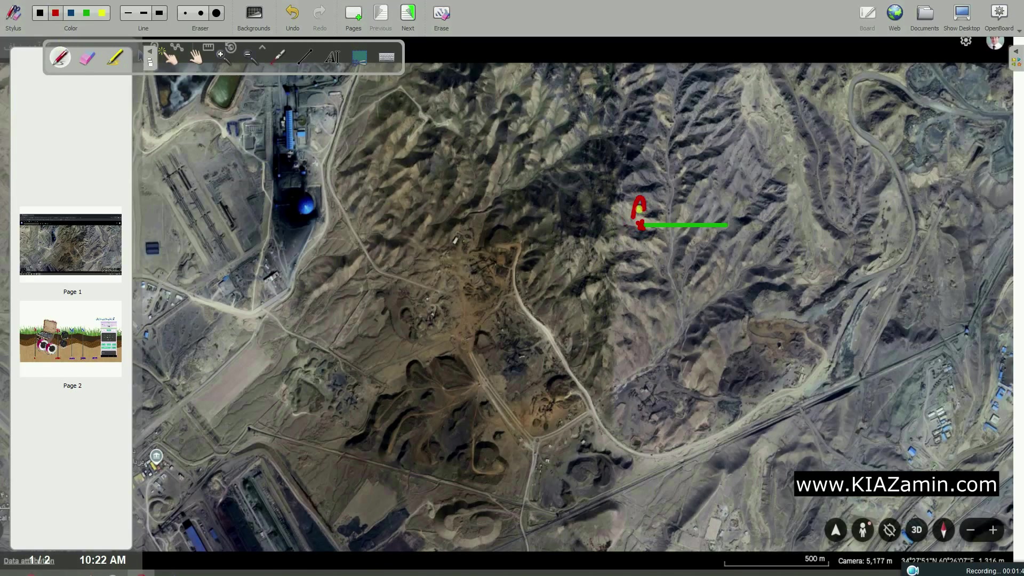The height and width of the screenshot is (576, 1024).
Task: Expand the right side panel arrow
Action: [x=1016, y=52]
